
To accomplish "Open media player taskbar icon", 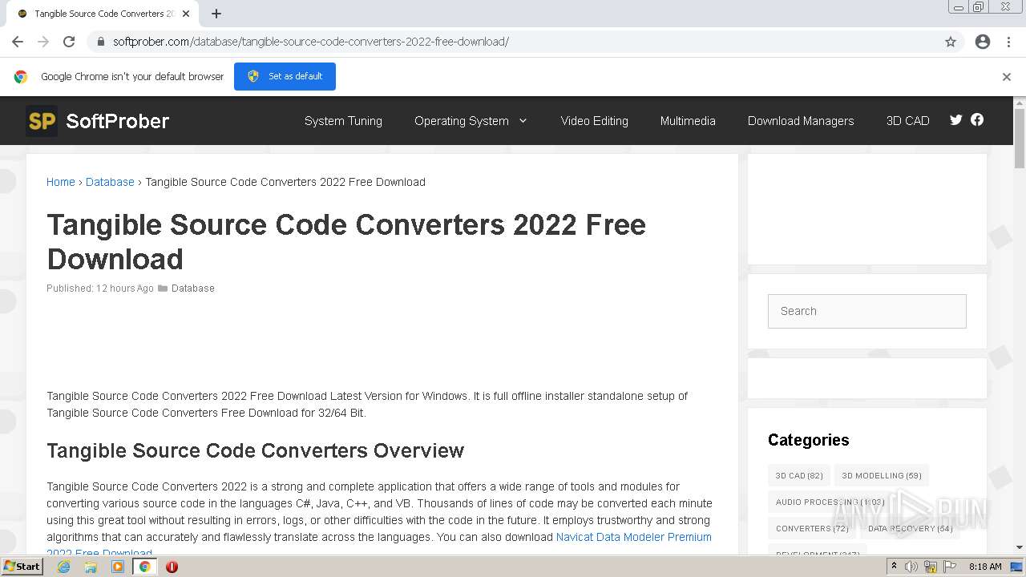I will click(118, 567).
